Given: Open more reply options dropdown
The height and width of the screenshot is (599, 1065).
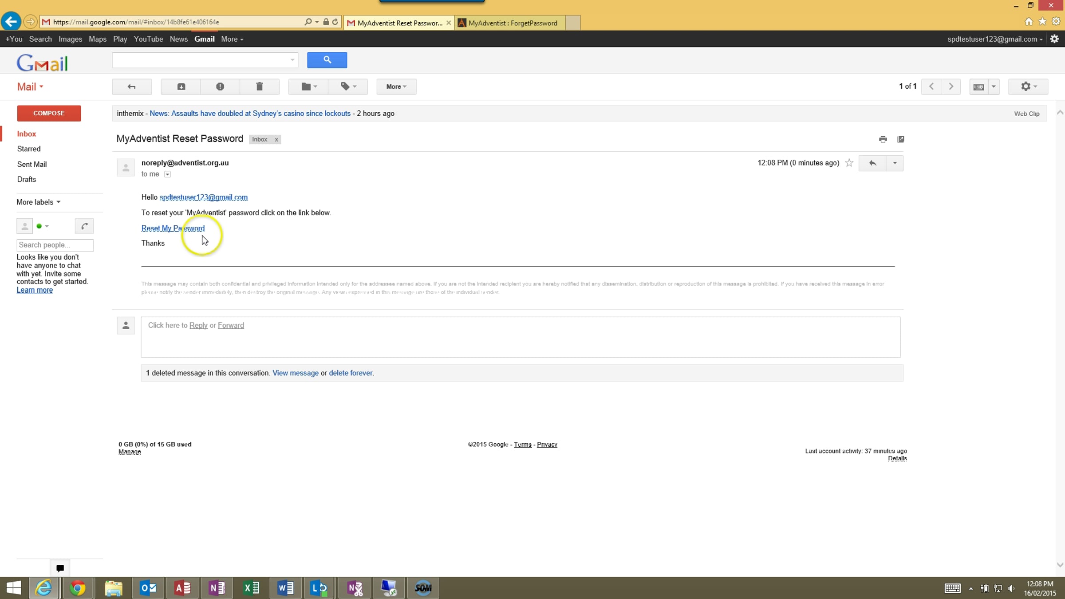Looking at the screenshot, I should 895,163.
